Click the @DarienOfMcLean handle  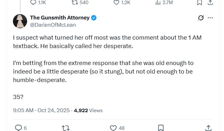[x=53, y=25]
